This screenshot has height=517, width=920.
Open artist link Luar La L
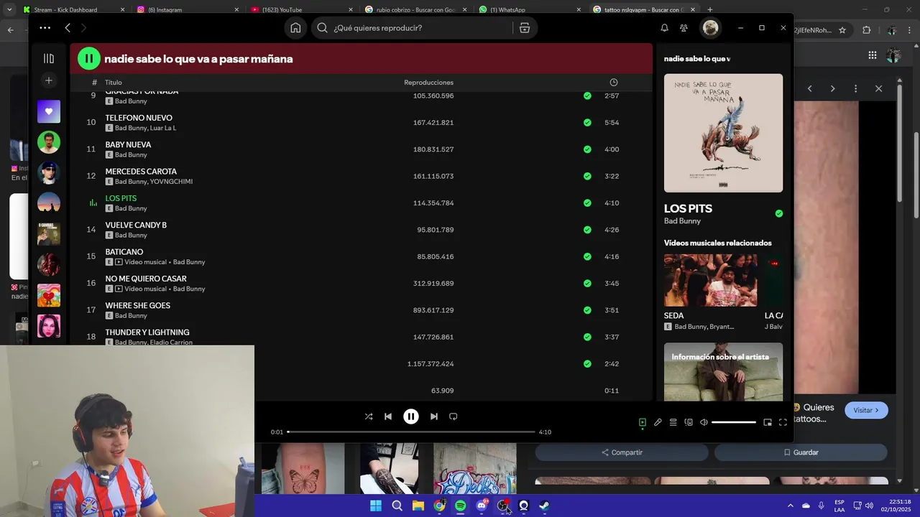coord(163,128)
